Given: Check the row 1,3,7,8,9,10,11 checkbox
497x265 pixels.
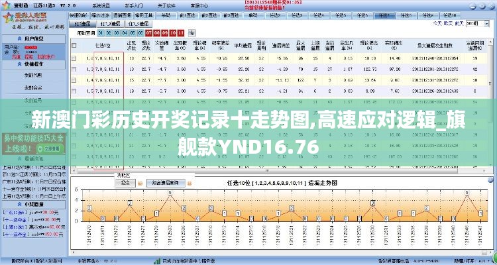Looking at the screenshot, I should click(x=74, y=69).
